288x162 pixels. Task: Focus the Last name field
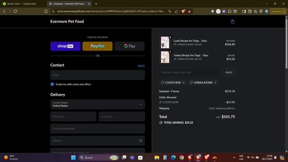coord(122,117)
